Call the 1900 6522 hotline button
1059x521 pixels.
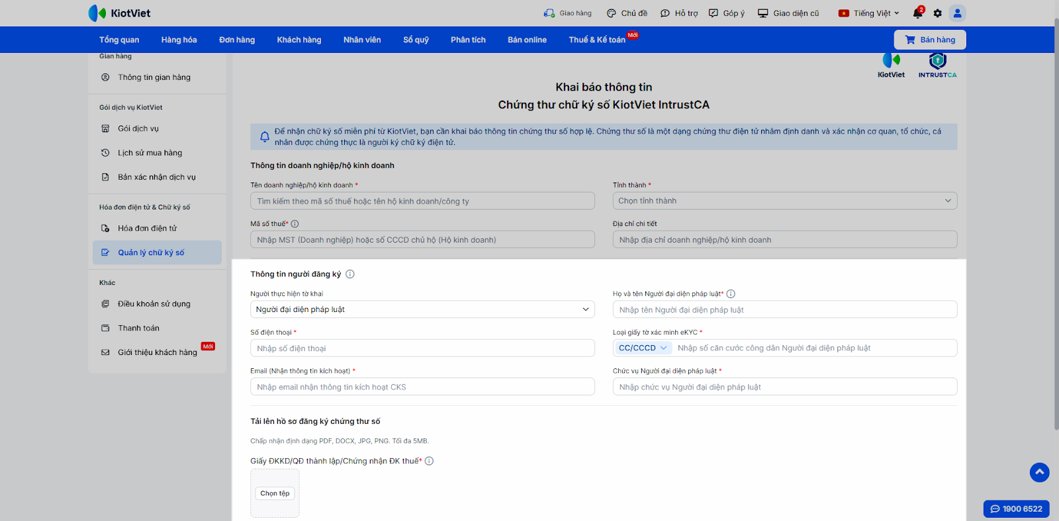tap(1017, 509)
